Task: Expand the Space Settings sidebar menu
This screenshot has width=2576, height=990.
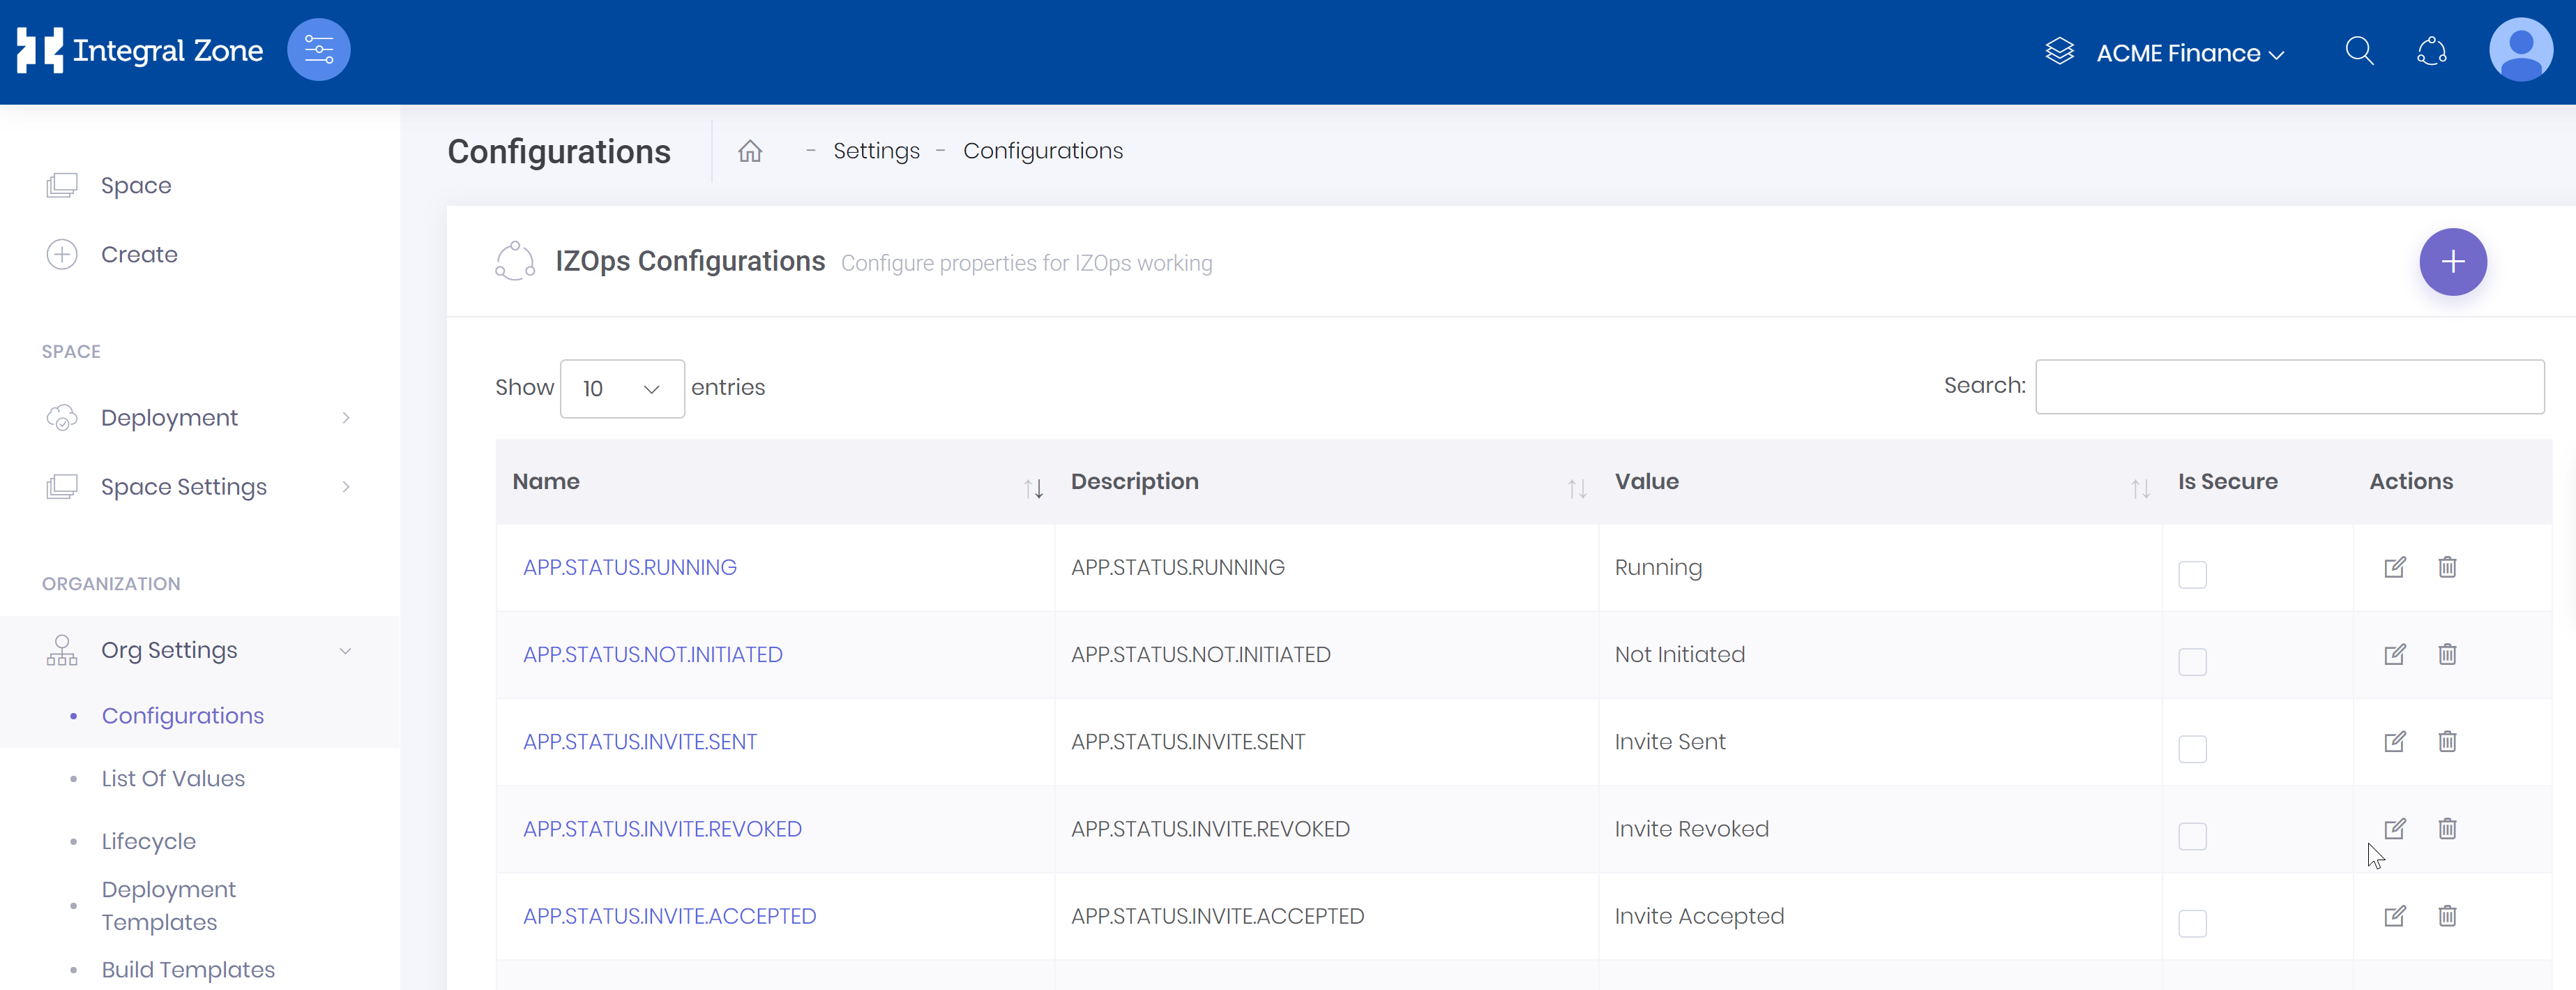Action: tap(200, 487)
